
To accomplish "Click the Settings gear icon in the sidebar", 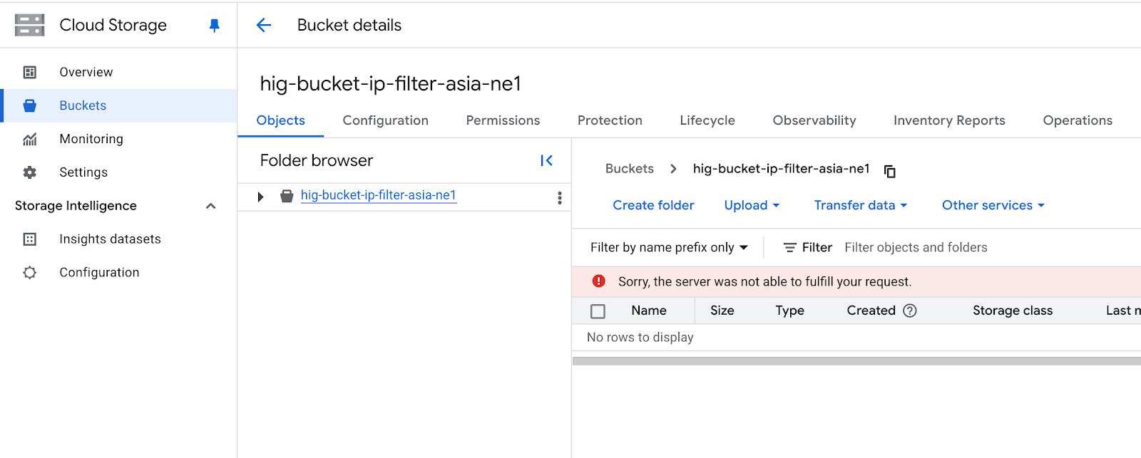I will [x=30, y=172].
